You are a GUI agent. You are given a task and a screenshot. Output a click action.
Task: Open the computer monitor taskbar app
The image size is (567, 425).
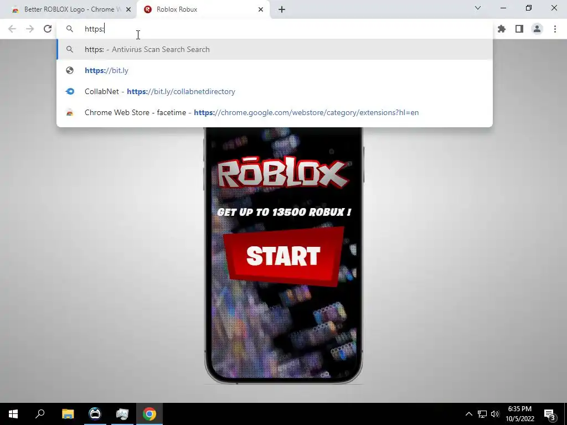pyautogui.click(x=122, y=414)
